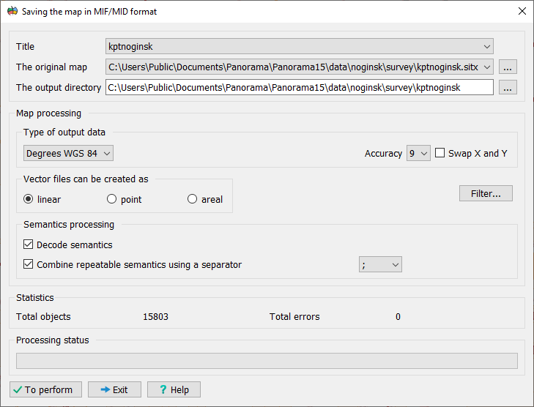
Task: Click into the output directory path field
Action: click(299, 87)
